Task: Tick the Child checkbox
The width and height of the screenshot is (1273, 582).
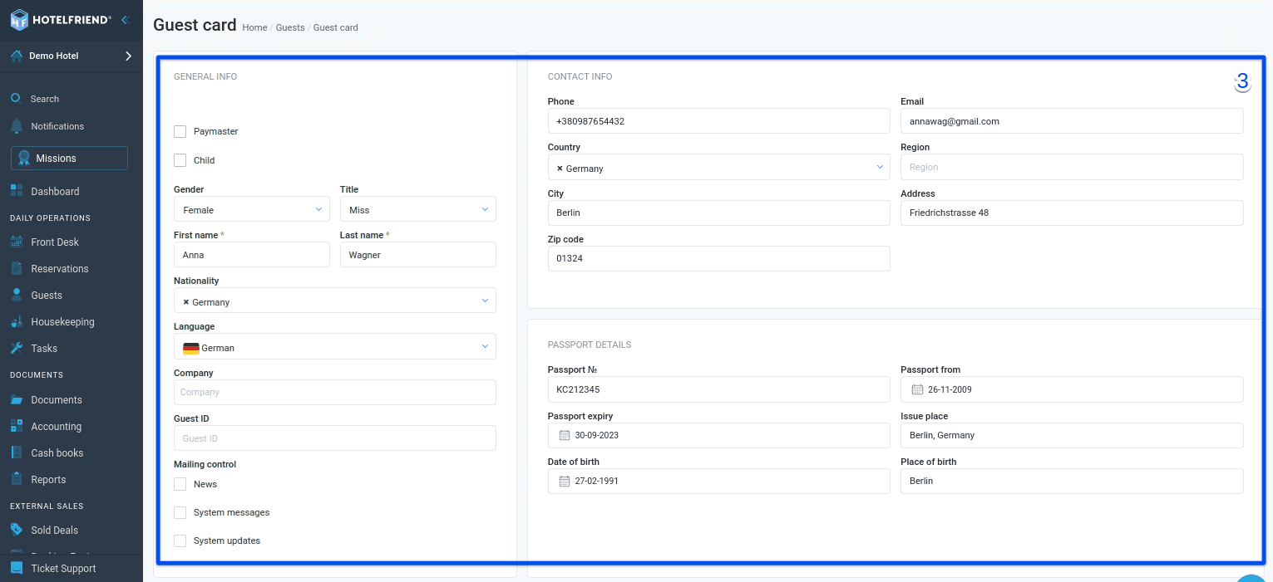Action: point(180,160)
